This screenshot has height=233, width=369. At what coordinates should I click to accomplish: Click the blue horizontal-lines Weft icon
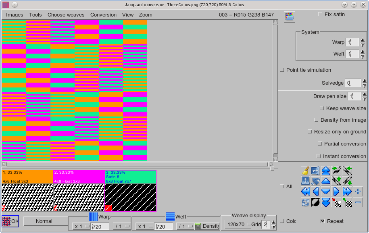click(x=170, y=217)
